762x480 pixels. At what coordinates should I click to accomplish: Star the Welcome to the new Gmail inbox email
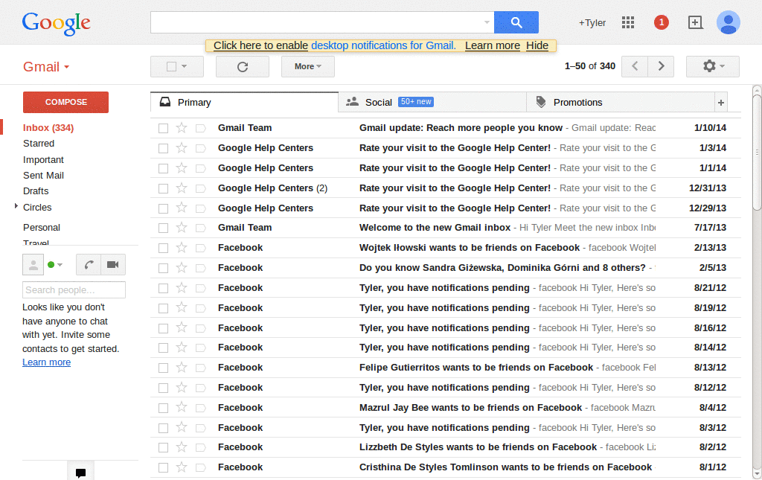[182, 228]
